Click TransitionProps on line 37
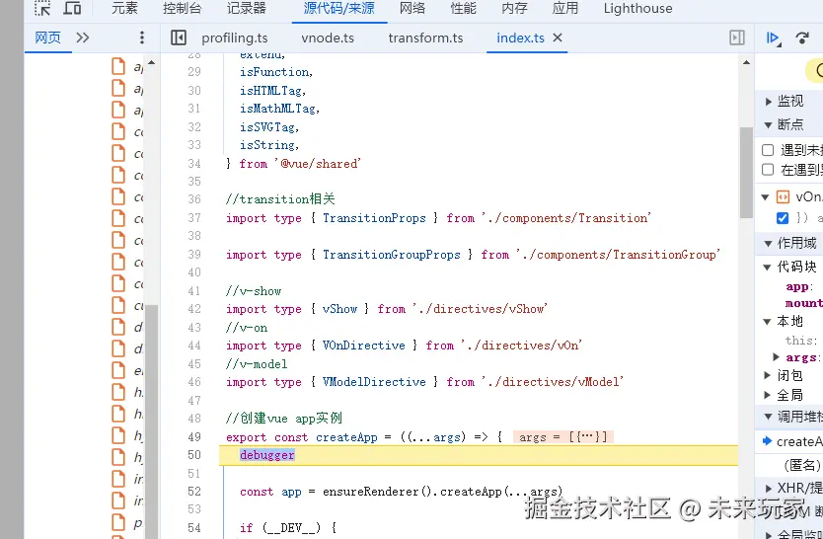This screenshot has height=539, width=823. point(374,218)
